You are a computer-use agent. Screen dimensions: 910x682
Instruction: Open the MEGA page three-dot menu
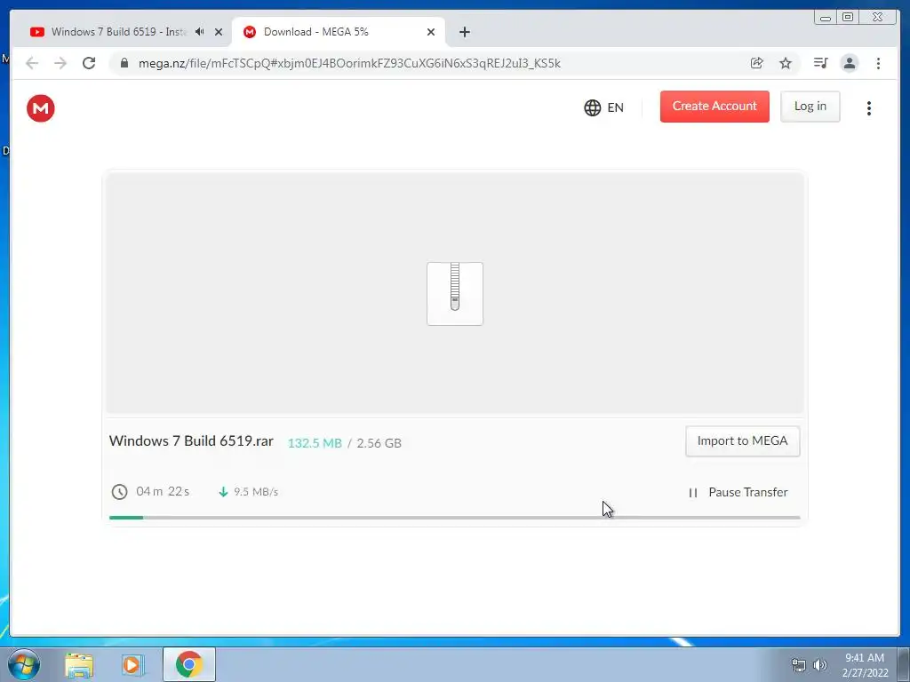(869, 108)
